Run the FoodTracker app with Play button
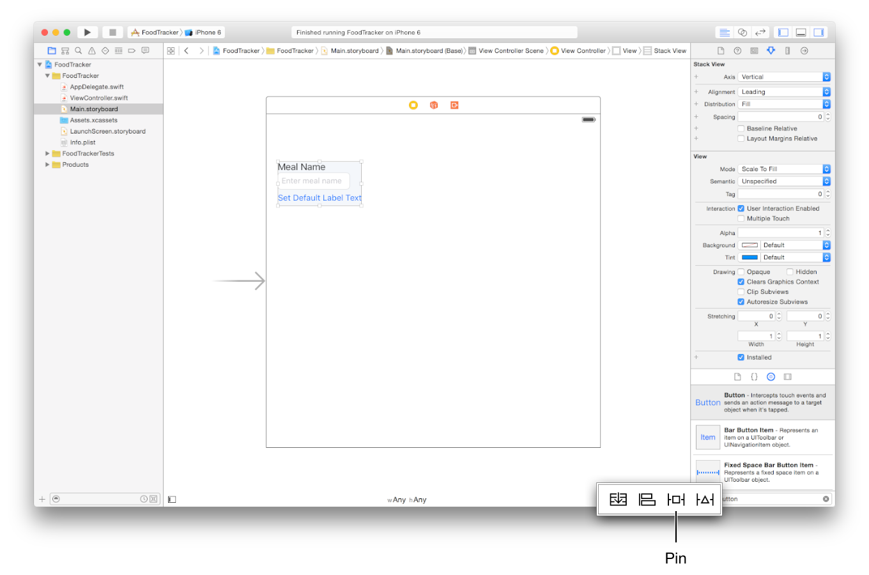This screenshot has width=869, height=575. click(x=88, y=32)
